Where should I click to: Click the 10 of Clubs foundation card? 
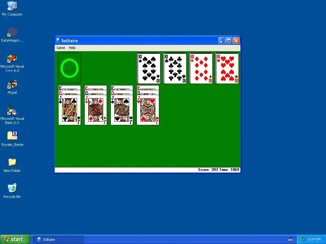(x=175, y=68)
